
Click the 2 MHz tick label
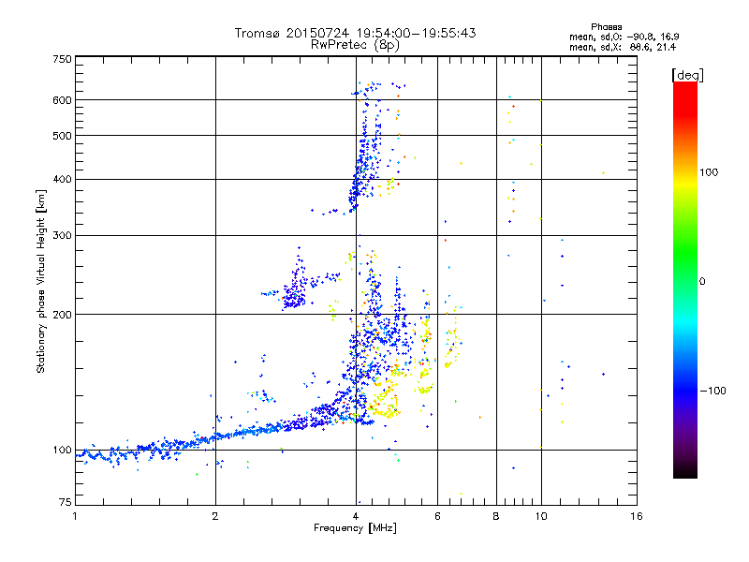(x=215, y=516)
